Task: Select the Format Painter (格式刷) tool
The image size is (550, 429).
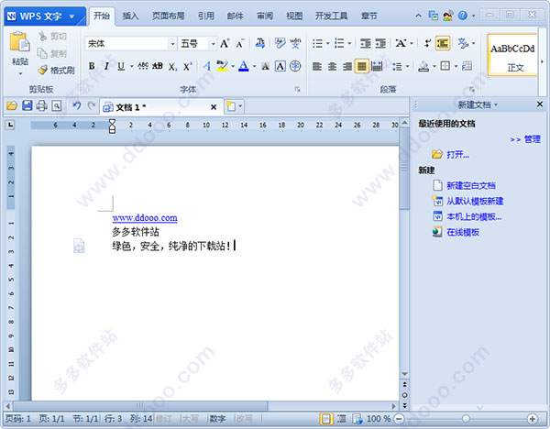Action: [57, 71]
